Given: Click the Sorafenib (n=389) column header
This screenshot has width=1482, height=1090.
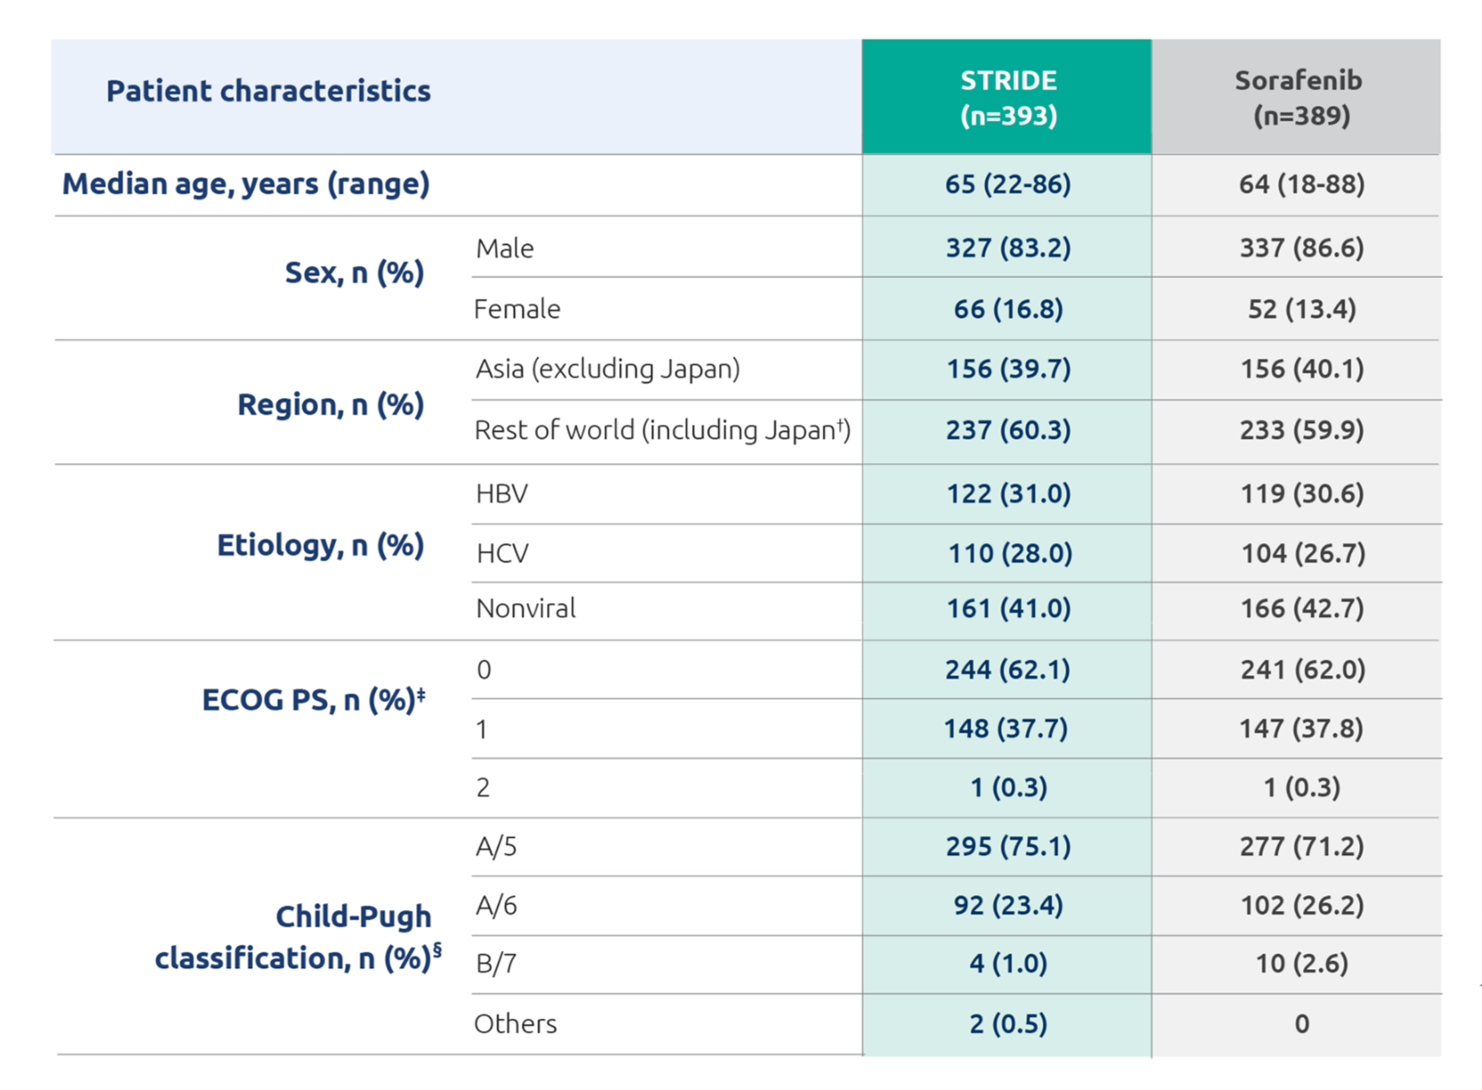Looking at the screenshot, I should click(1296, 97).
